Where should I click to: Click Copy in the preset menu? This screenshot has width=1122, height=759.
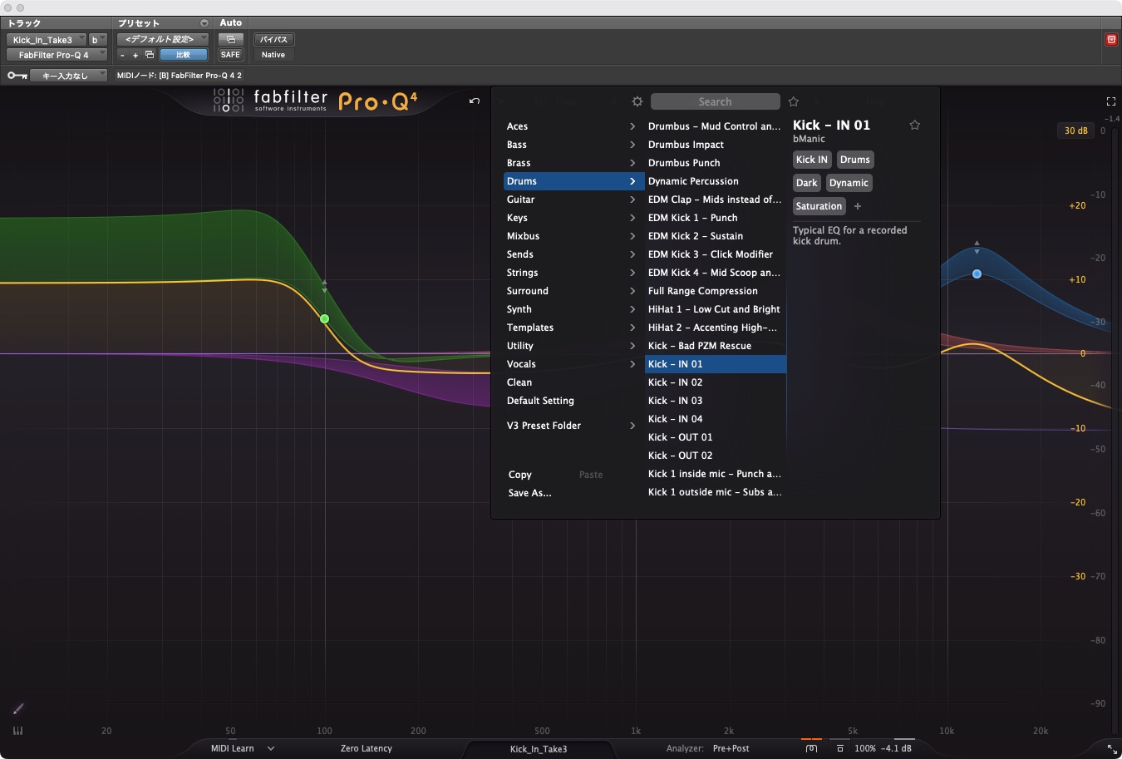click(x=520, y=475)
